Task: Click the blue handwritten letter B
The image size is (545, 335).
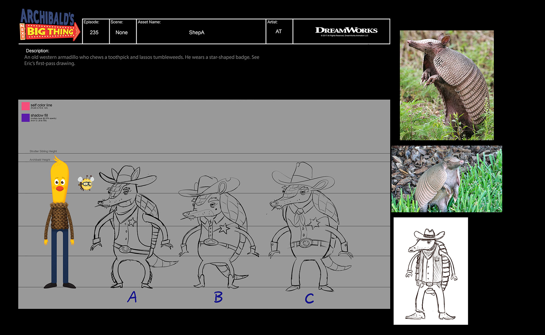Action: [218, 297]
